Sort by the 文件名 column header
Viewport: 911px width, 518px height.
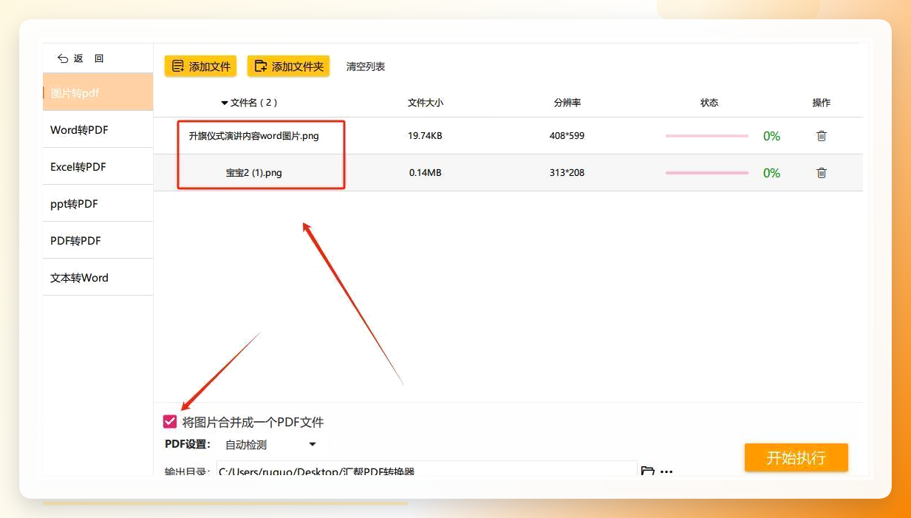pos(249,103)
